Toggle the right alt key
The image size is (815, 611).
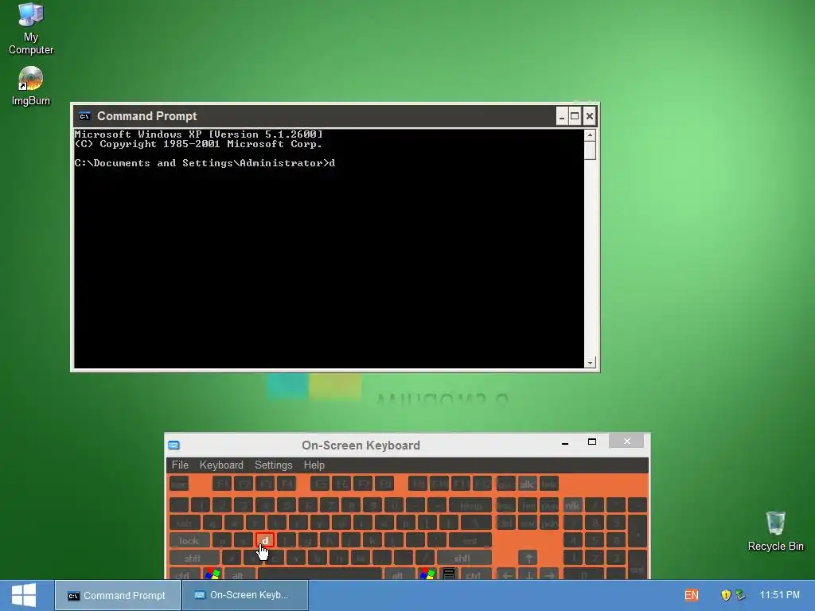click(400, 574)
